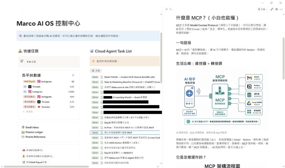Open task Day36 電商日報圖片生成

pos(117,123)
